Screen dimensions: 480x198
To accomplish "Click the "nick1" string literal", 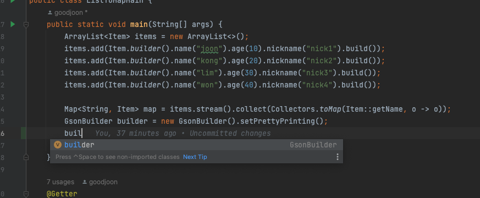I will click(322, 48).
